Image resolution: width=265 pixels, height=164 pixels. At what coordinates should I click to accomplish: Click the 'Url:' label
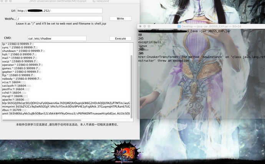point(13,11)
